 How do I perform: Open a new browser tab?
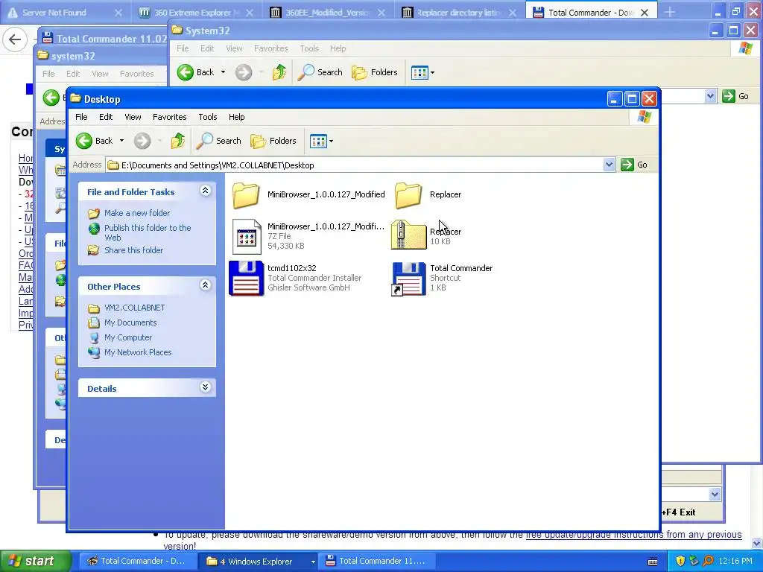click(670, 12)
